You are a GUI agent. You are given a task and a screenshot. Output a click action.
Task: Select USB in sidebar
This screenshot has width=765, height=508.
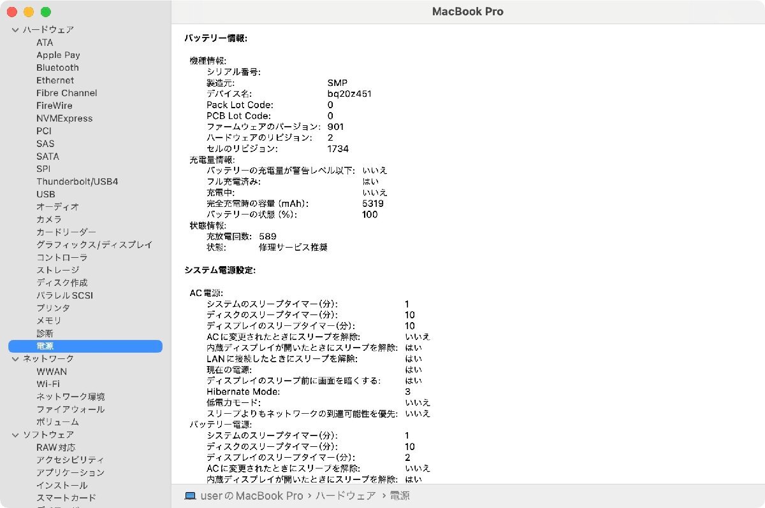[x=46, y=194]
